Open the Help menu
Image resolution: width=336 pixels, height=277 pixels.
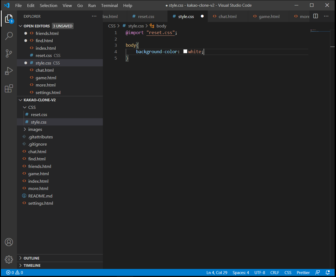coord(128,5)
